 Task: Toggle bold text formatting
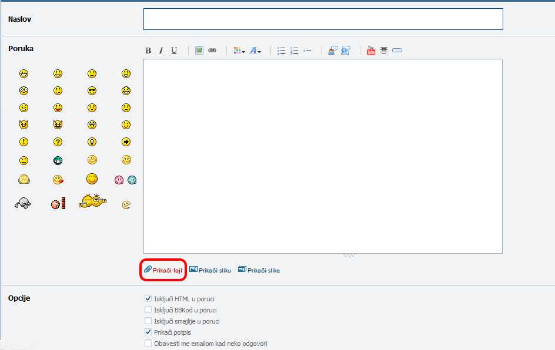148,51
